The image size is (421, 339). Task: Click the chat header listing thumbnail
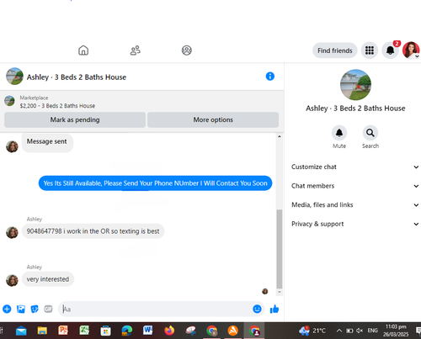pyautogui.click(x=14, y=76)
